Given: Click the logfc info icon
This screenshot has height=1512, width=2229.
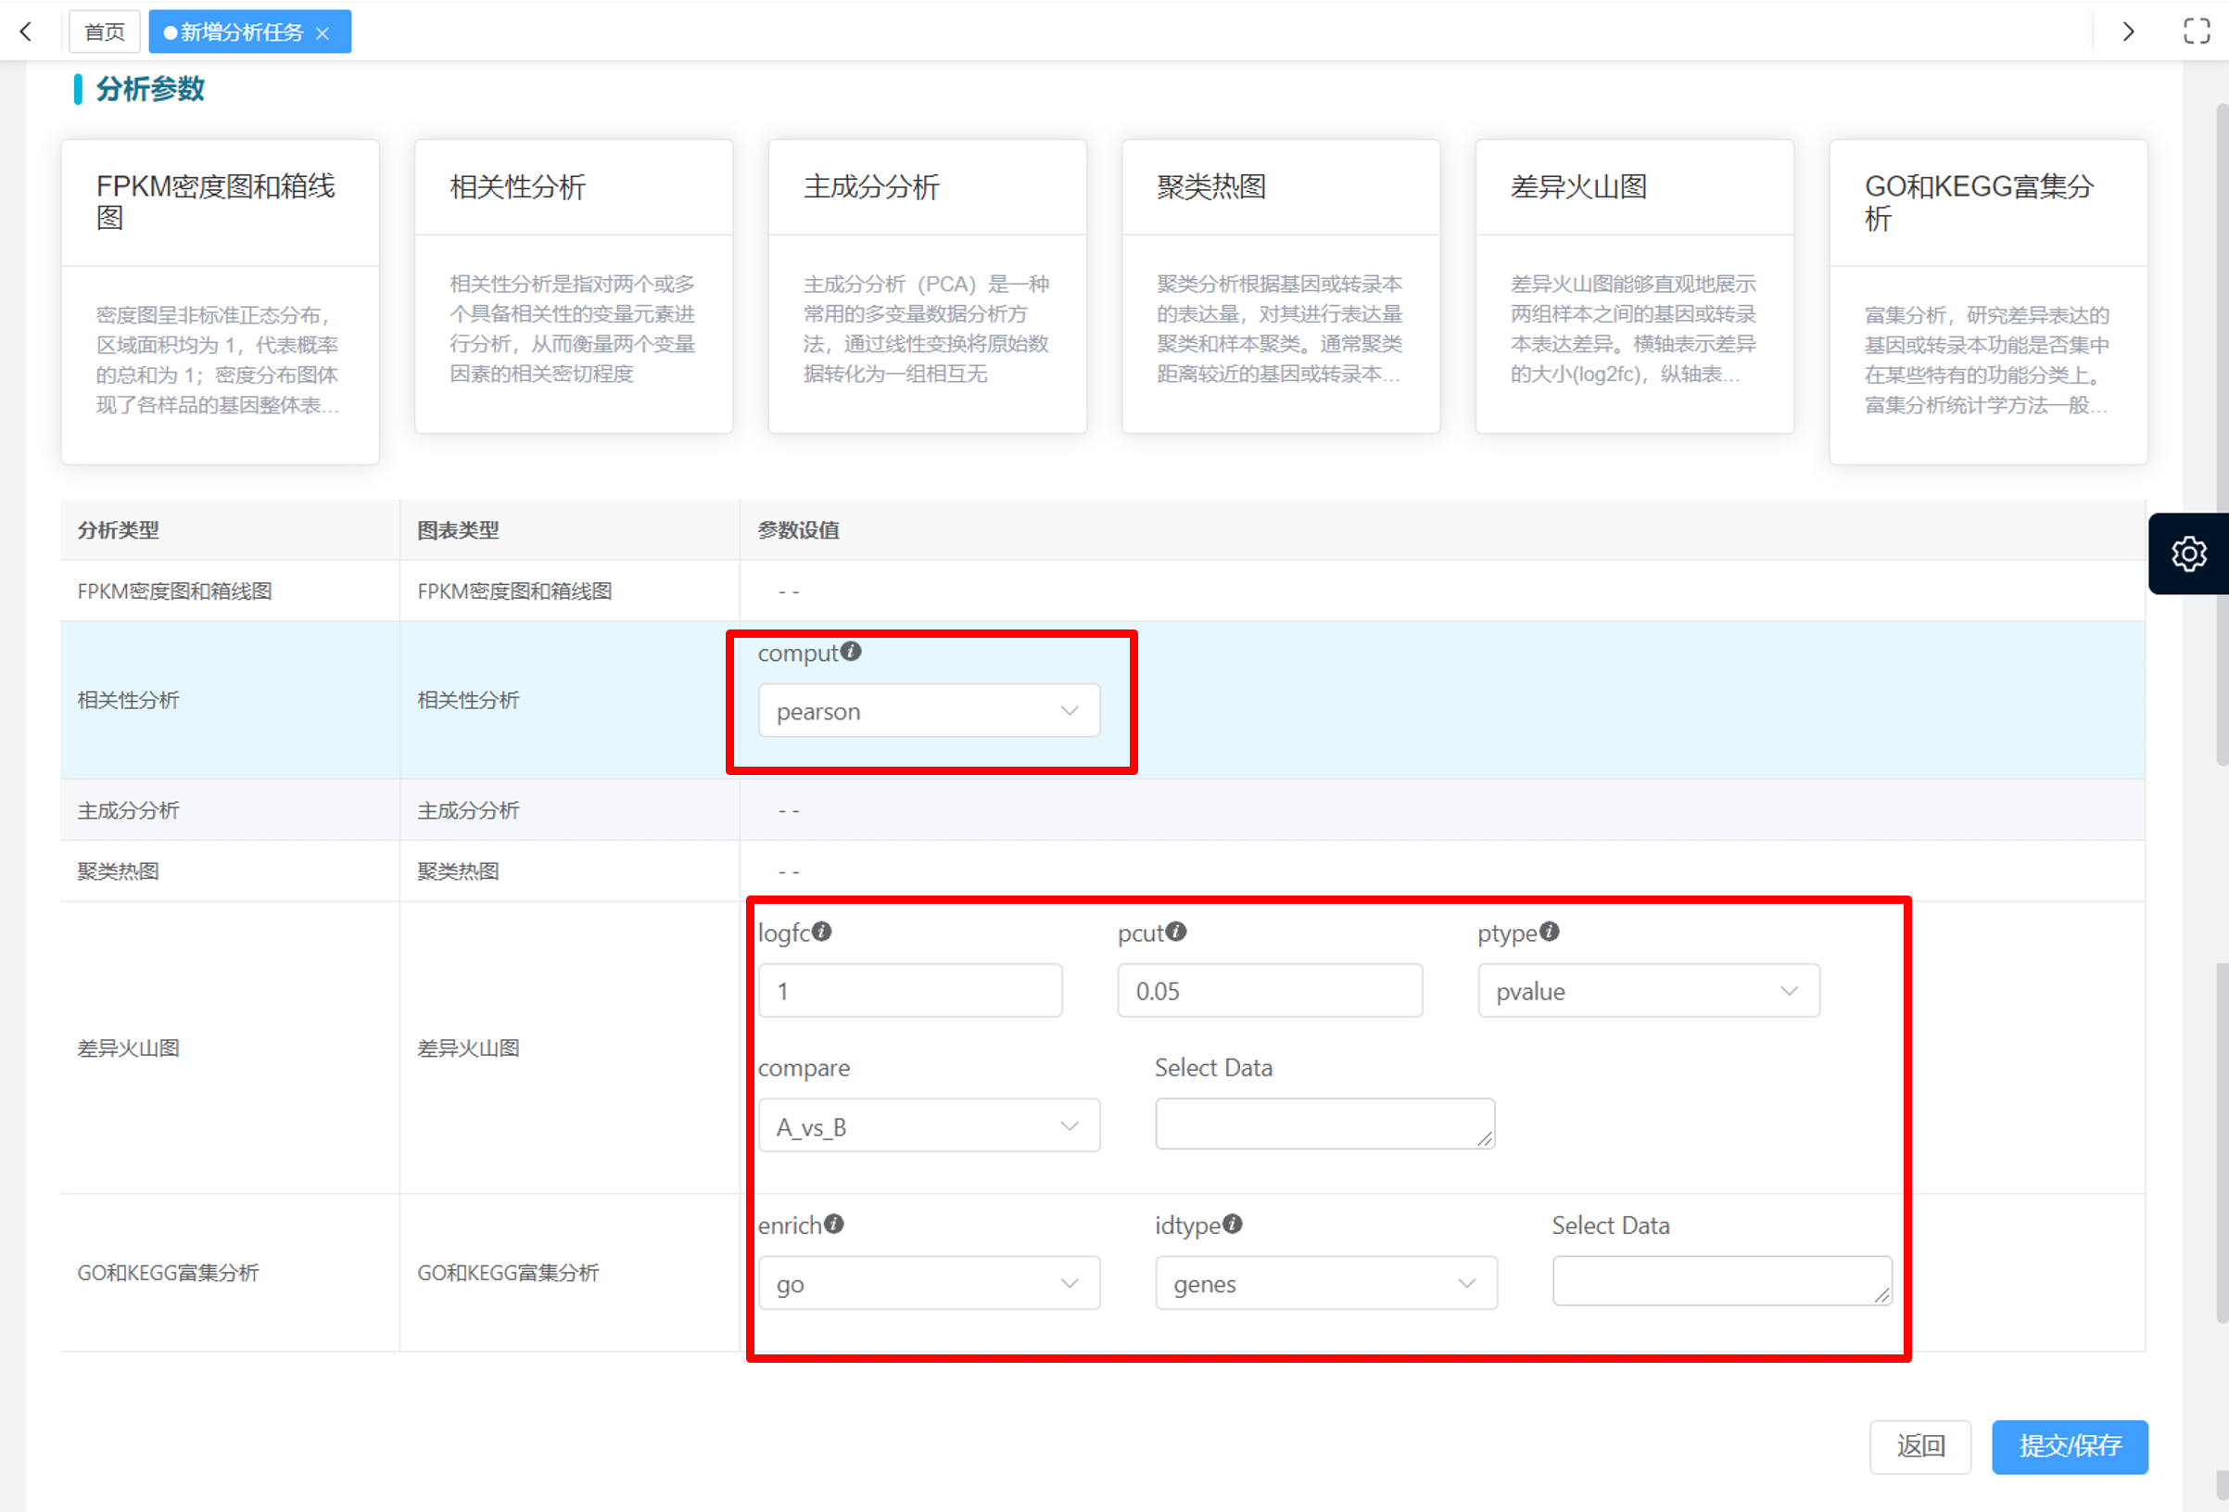Looking at the screenshot, I should click(822, 932).
